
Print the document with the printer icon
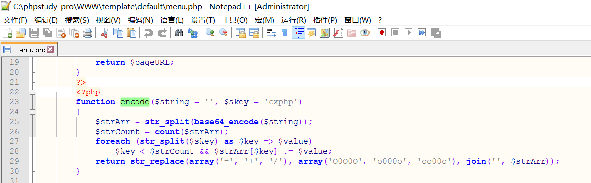click(x=88, y=33)
